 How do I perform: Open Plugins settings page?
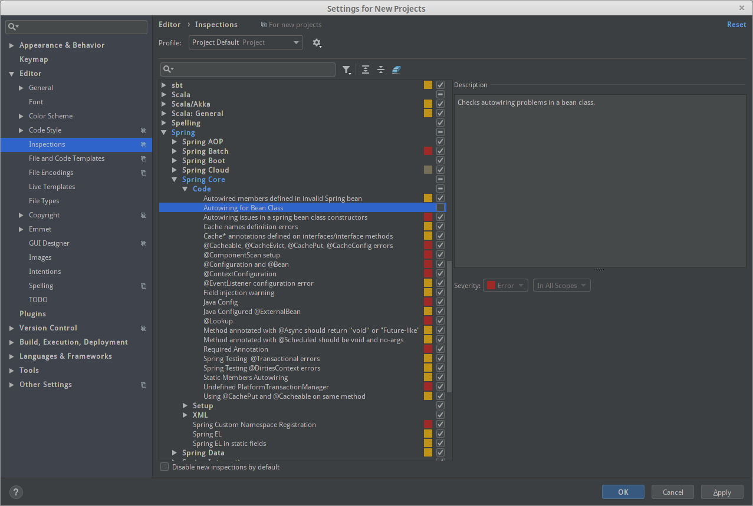pos(32,314)
